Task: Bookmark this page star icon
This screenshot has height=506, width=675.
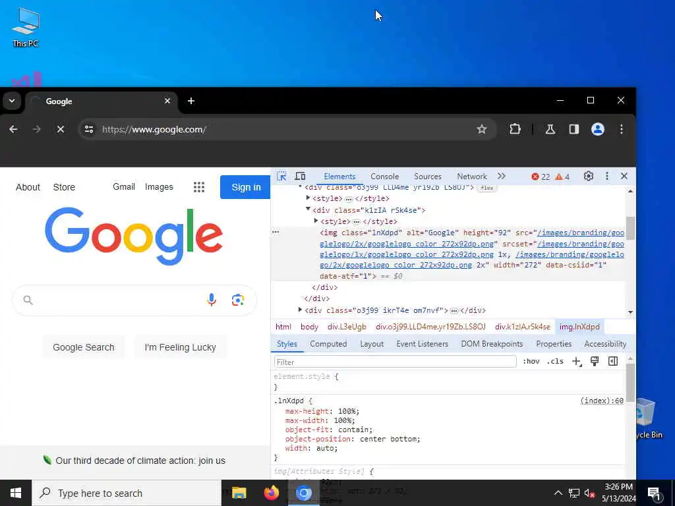Action: pyautogui.click(x=482, y=129)
